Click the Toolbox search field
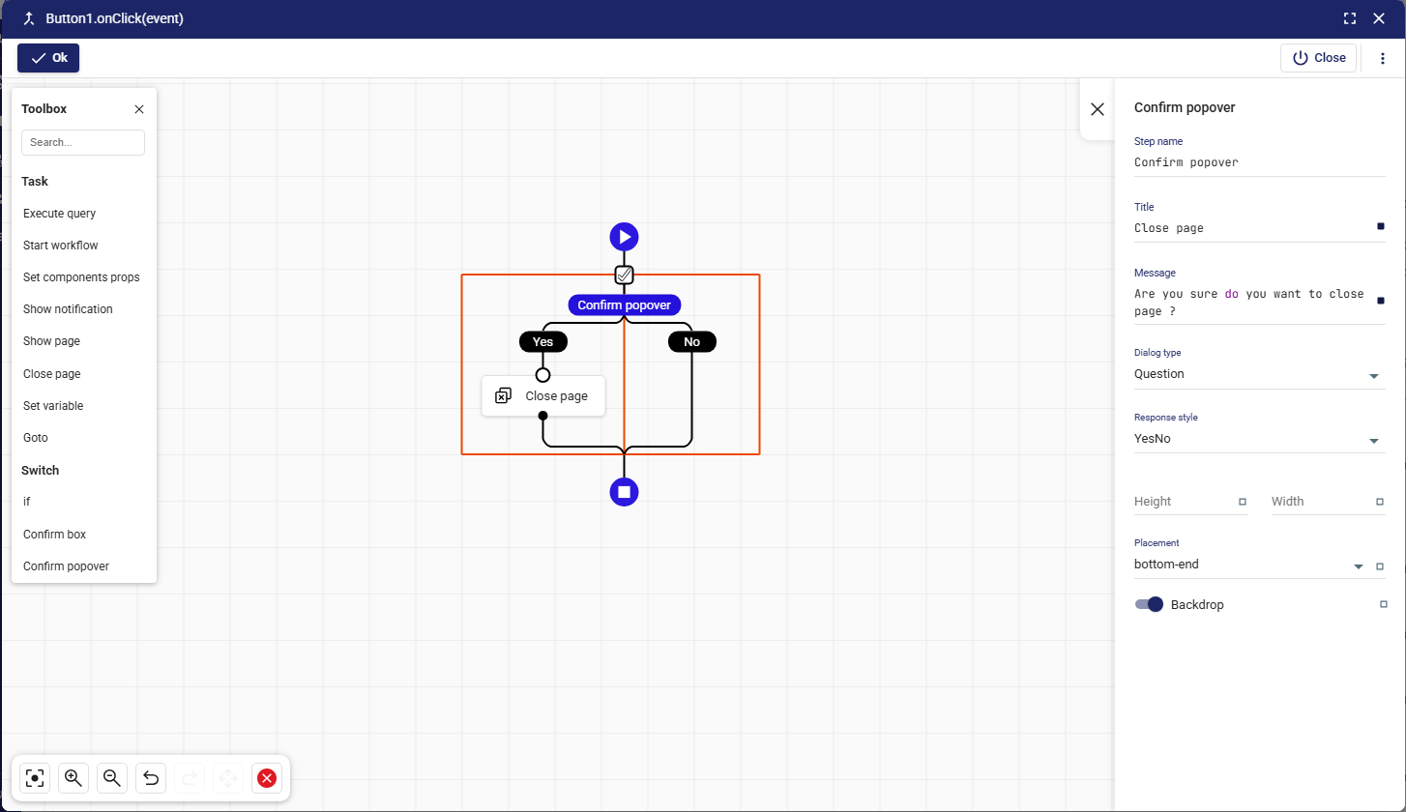The width and height of the screenshot is (1406, 812). [x=83, y=142]
